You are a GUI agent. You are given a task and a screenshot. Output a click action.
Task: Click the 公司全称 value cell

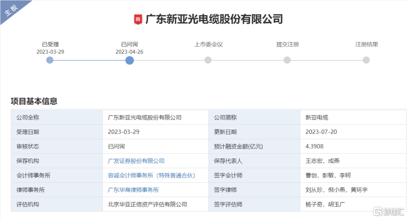point(156,117)
